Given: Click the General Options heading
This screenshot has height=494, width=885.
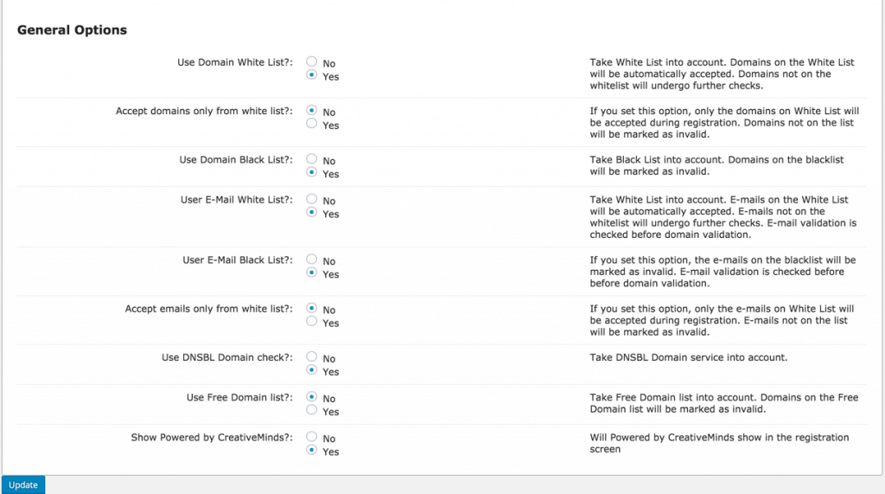Looking at the screenshot, I should (72, 30).
